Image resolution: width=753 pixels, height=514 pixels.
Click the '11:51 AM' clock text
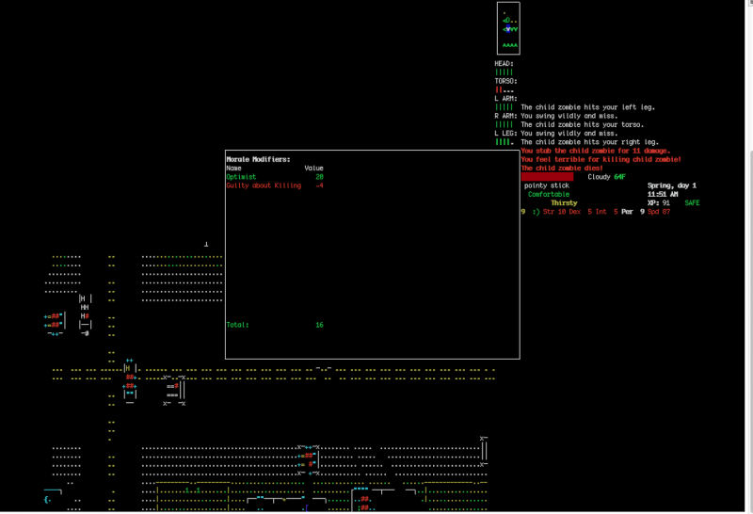(663, 195)
